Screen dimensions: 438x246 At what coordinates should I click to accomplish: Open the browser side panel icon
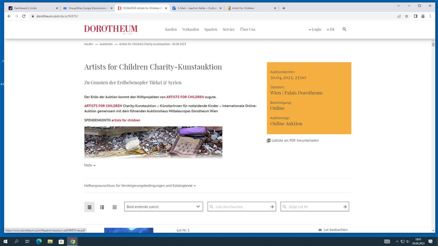pos(415,16)
